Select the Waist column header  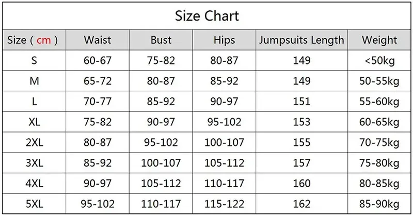click(98, 40)
